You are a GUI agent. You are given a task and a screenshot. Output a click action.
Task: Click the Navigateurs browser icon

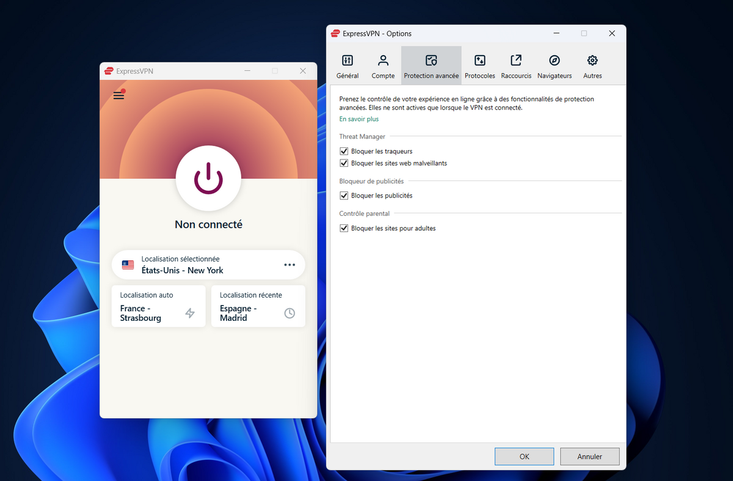(x=554, y=65)
